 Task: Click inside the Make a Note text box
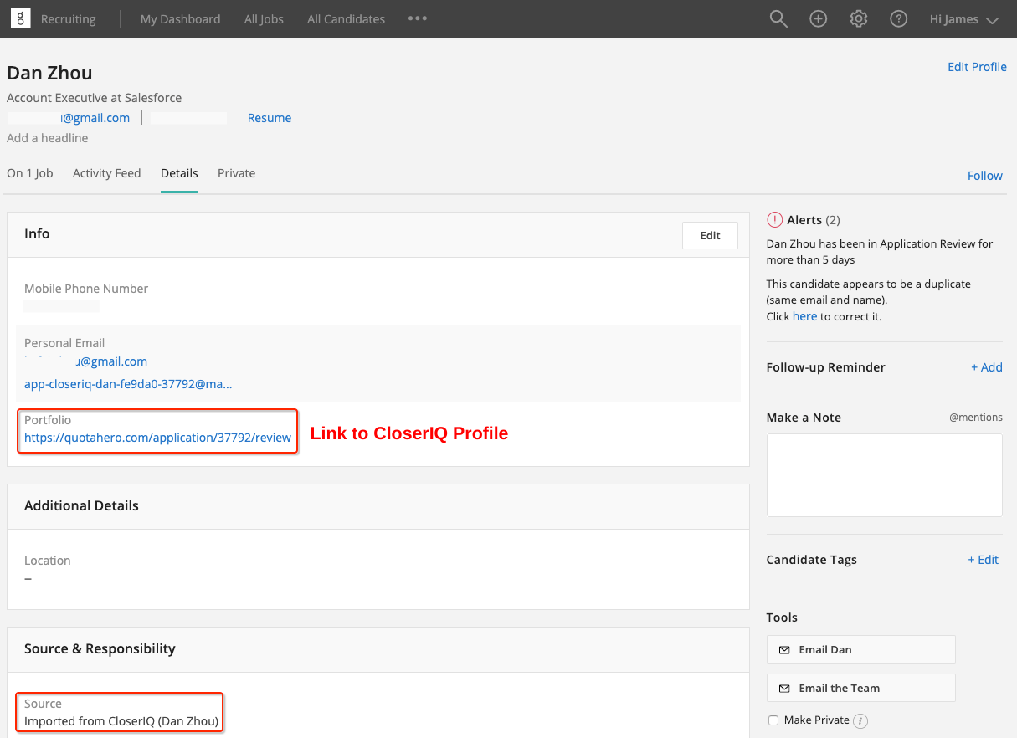pyautogui.click(x=884, y=475)
